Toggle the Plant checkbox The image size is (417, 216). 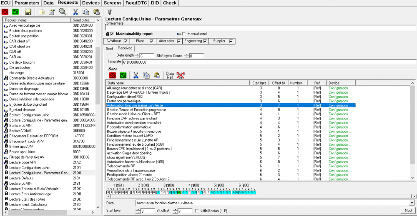[x=152, y=41]
